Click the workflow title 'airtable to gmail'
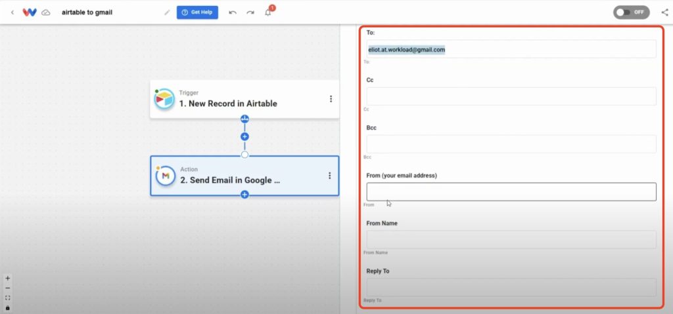The image size is (673, 314). (x=87, y=12)
